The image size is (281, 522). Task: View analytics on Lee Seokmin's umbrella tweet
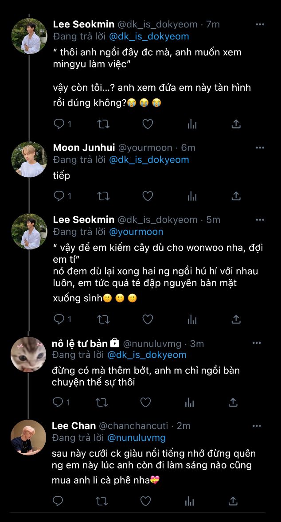click(192, 319)
